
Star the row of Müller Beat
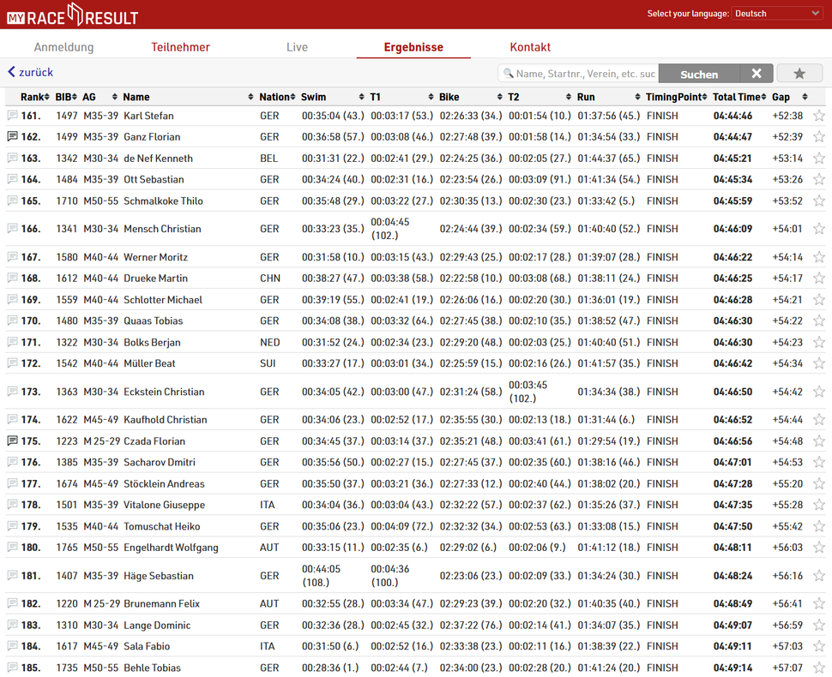pyautogui.click(x=819, y=363)
